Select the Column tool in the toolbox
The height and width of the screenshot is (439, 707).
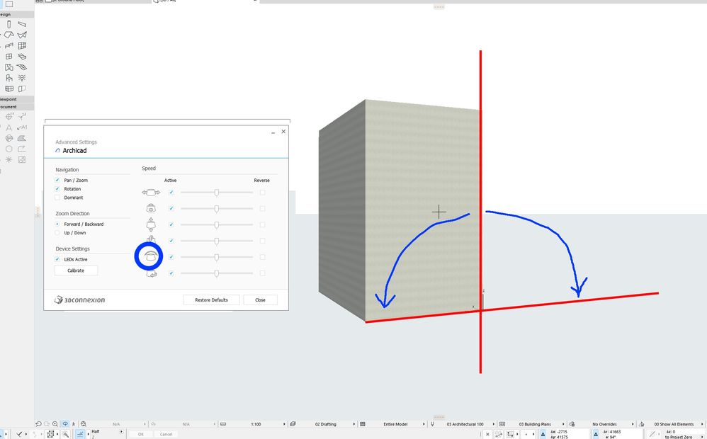point(9,24)
